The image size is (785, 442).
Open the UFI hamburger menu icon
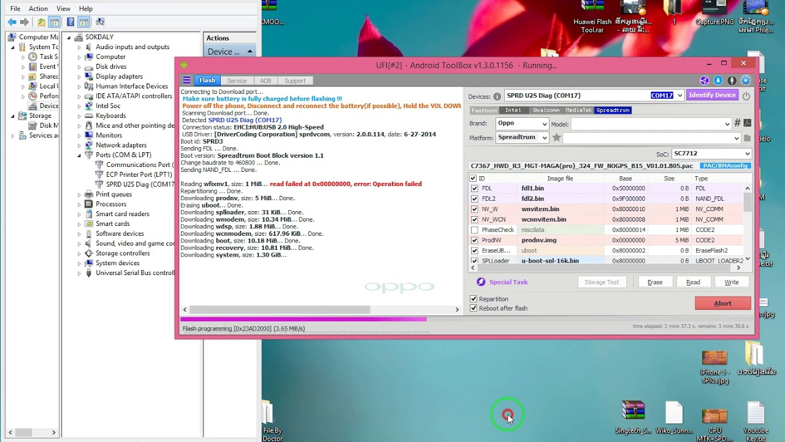(186, 80)
